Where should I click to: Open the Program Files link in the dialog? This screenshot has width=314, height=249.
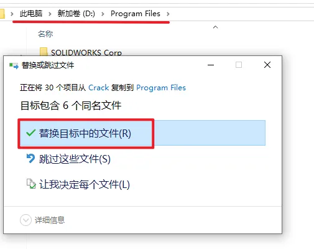click(x=161, y=88)
